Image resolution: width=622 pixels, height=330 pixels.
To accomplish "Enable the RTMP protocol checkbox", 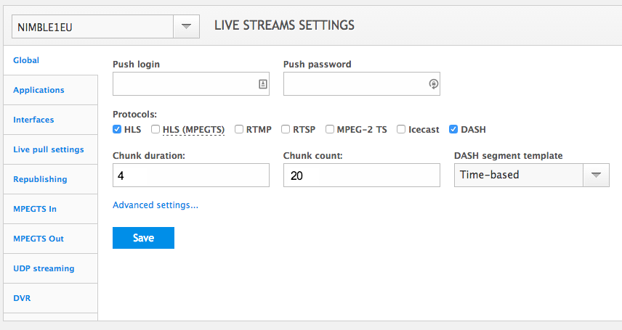I will point(239,130).
